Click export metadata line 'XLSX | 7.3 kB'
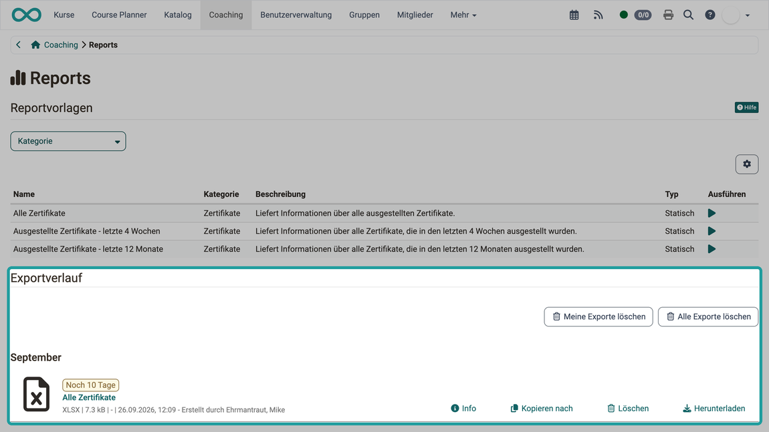The height and width of the screenshot is (432, 769). pos(174,410)
